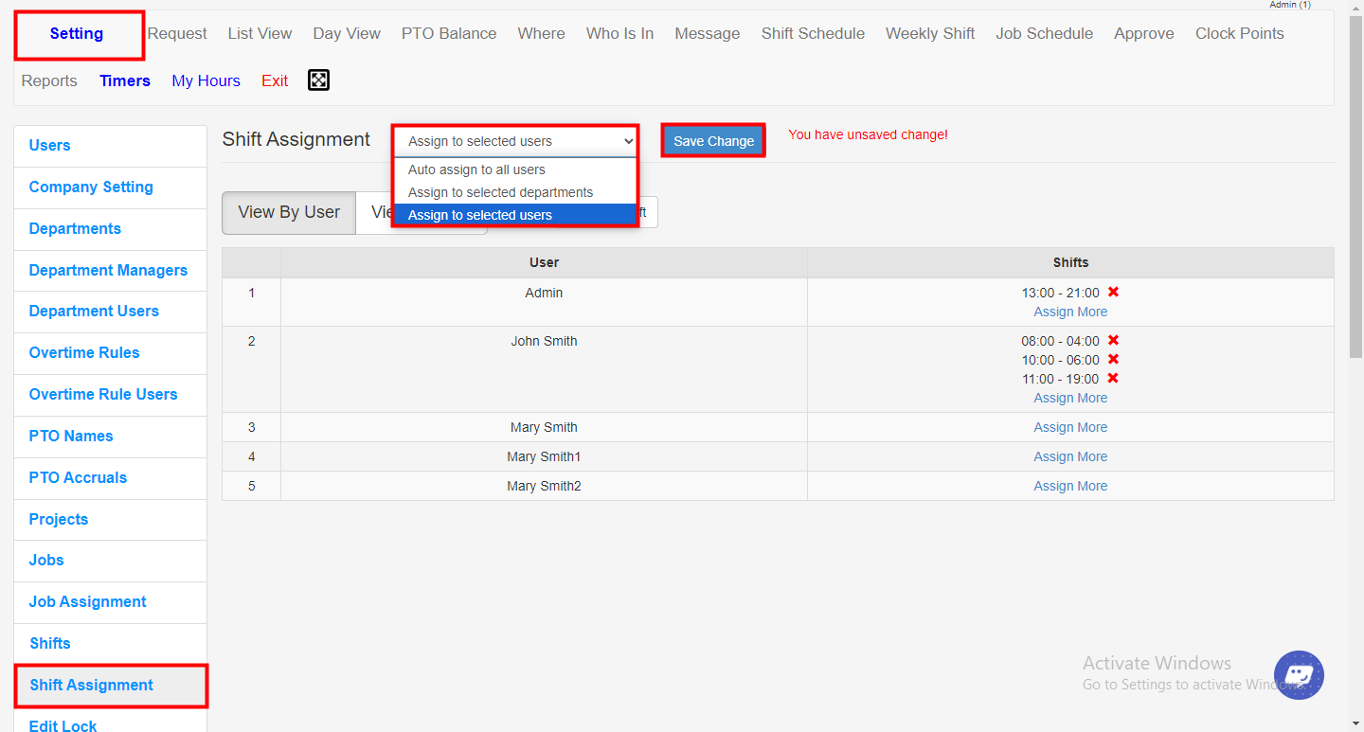Image resolution: width=1364 pixels, height=732 pixels.
Task: Open Department Managers settings page
Action: tap(108, 271)
